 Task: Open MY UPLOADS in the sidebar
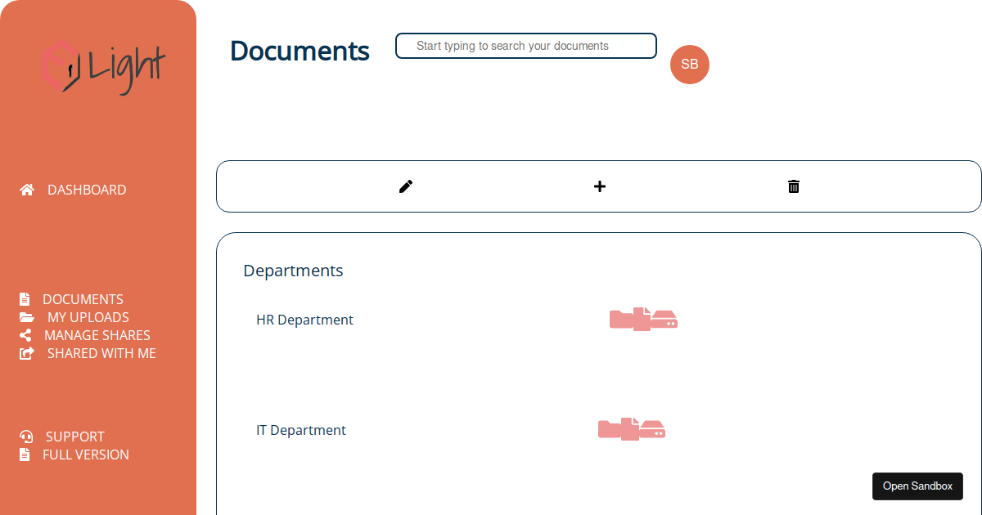(88, 317)
